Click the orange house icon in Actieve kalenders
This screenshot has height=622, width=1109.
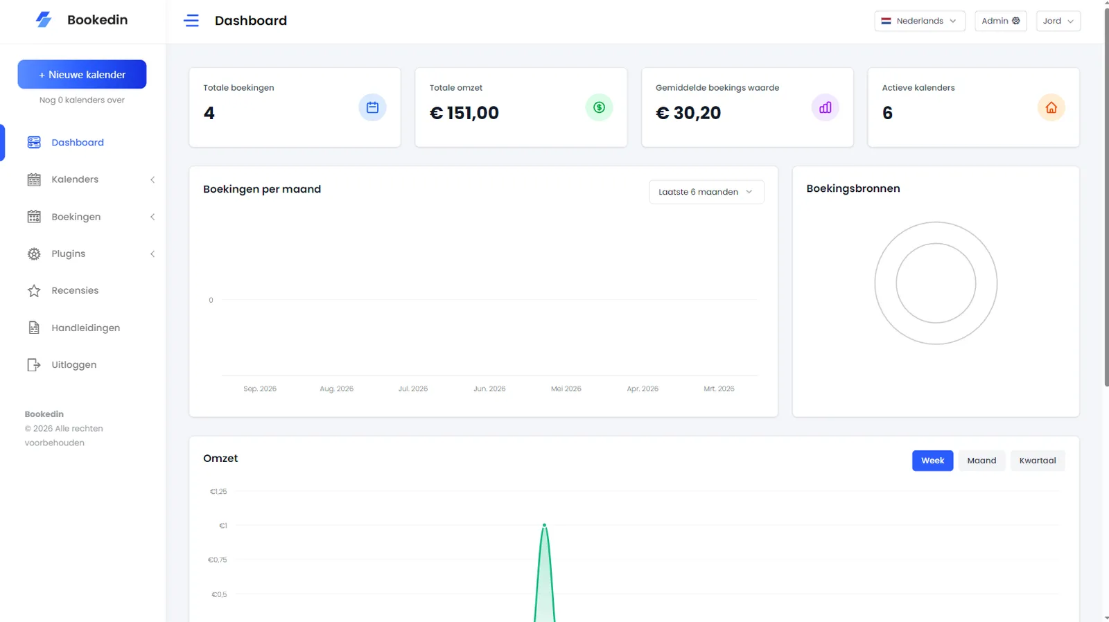(x=1051, y=107)
